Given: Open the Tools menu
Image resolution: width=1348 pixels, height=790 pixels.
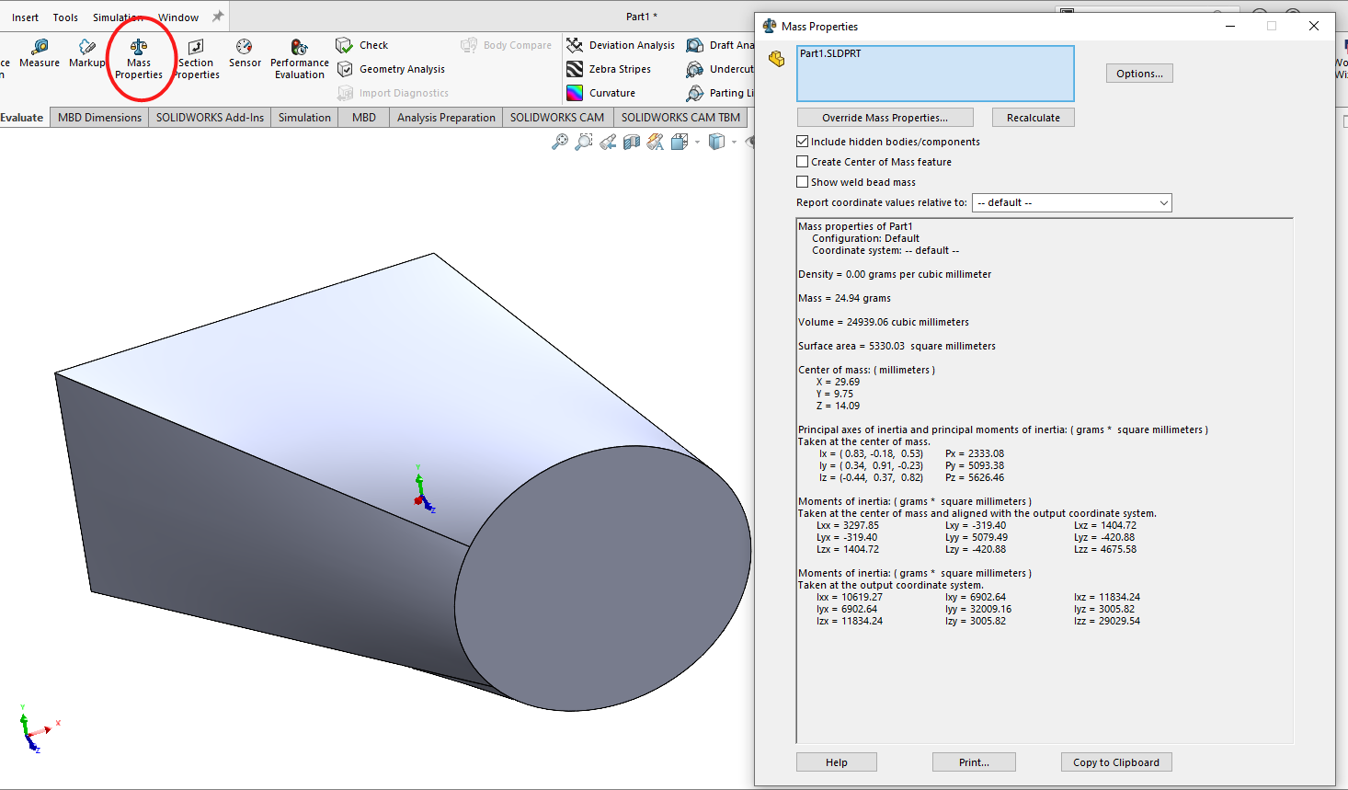Looking at the screenshot, I should click(x=65, y=17).
